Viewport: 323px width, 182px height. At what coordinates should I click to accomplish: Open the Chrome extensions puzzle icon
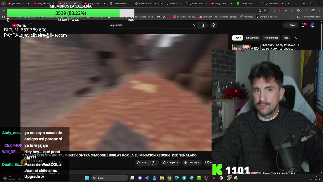click(298, 11)
